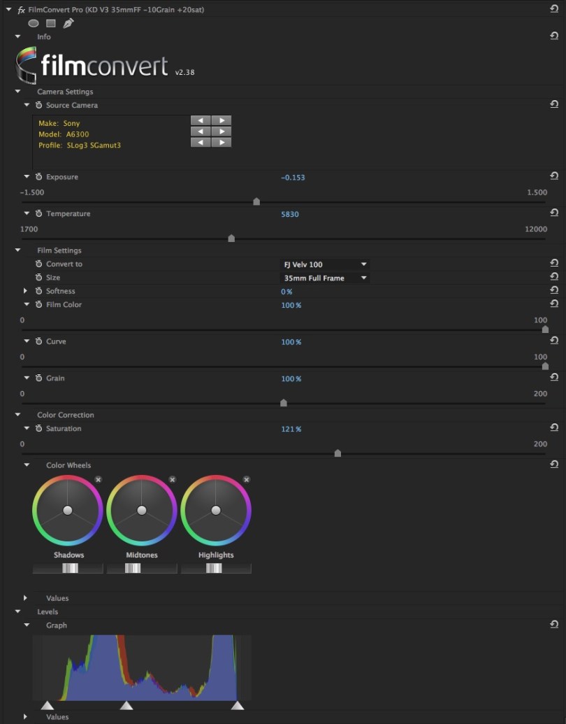The width and height of the screenshot is (566, 724).
Task: Select the previous camera Make
Action: tap(201, 120)
